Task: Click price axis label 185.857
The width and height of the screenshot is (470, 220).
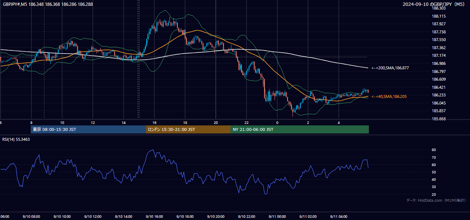Action: click(438, 111)
